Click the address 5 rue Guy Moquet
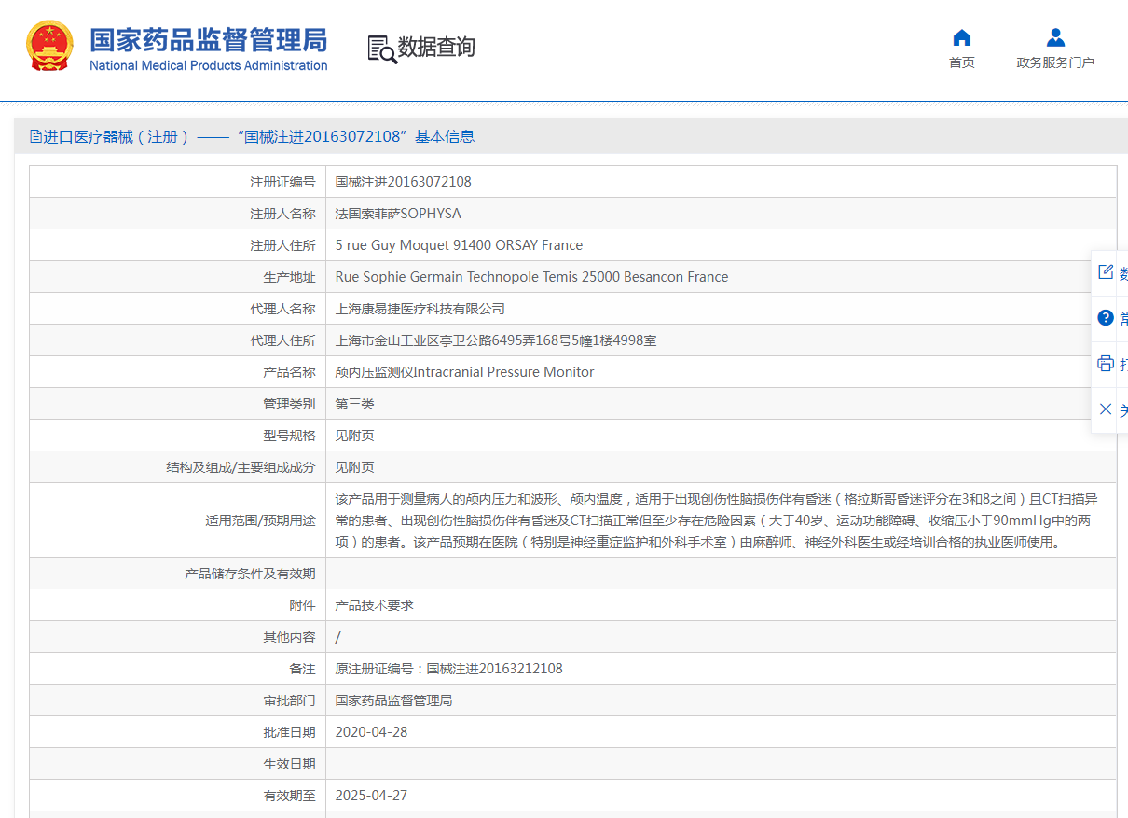The height and width of the screenshot is (818, 1128). (459, 245)
